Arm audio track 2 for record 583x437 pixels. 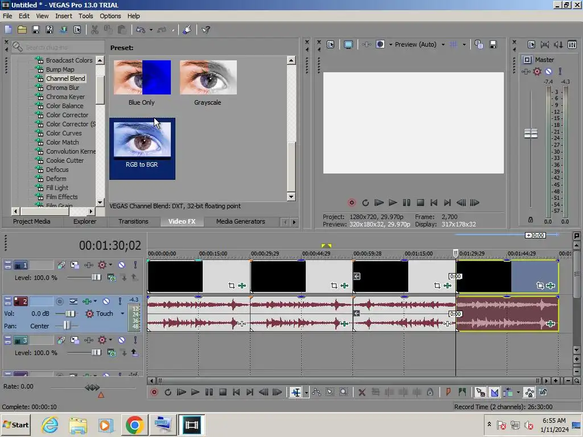tap(59, 301)
